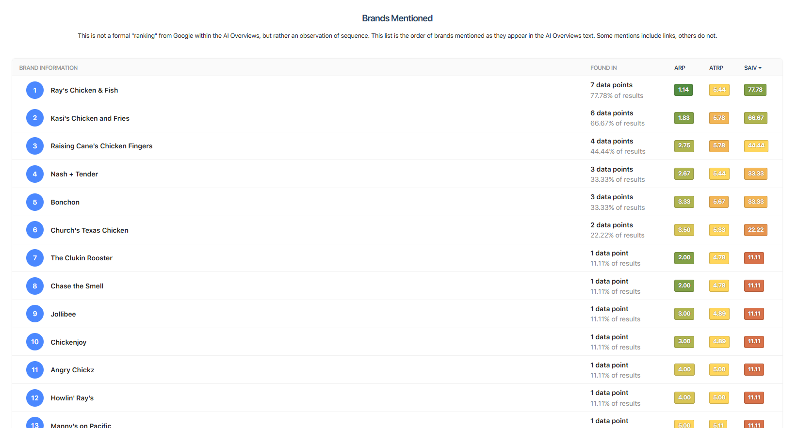Click the 4.78 ATRP badge for Chase the Smell
The width and height of the screenshot is (798, 428).
[x=719, y=285]
